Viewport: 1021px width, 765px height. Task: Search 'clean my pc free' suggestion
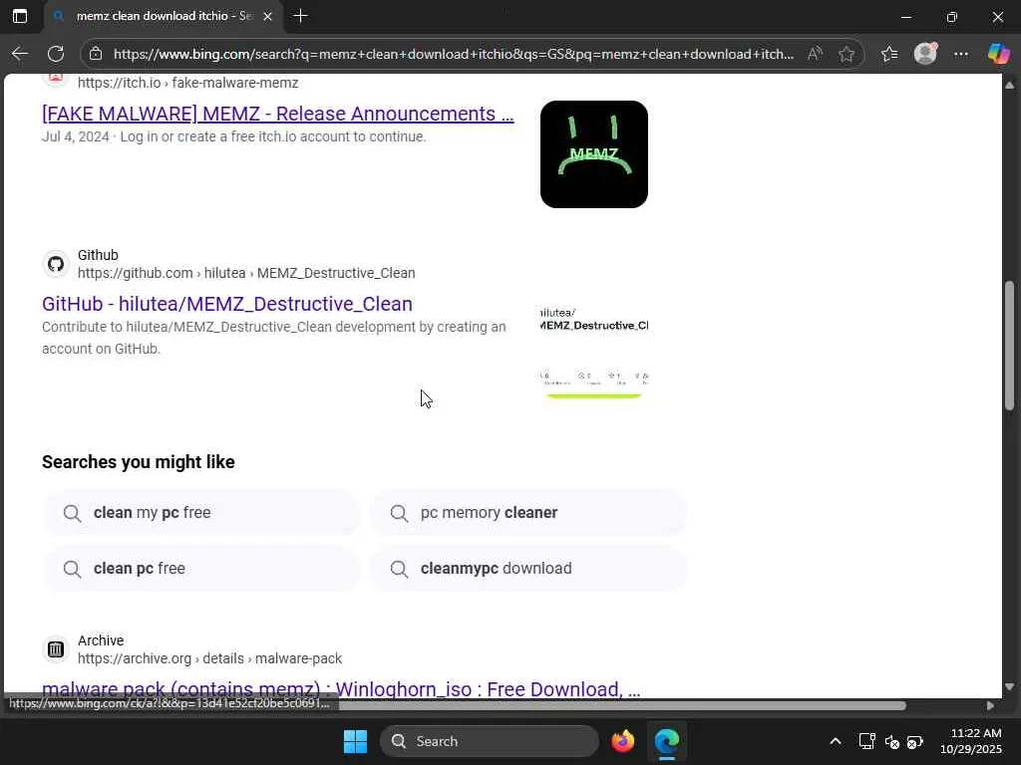(x=200, y=513)
